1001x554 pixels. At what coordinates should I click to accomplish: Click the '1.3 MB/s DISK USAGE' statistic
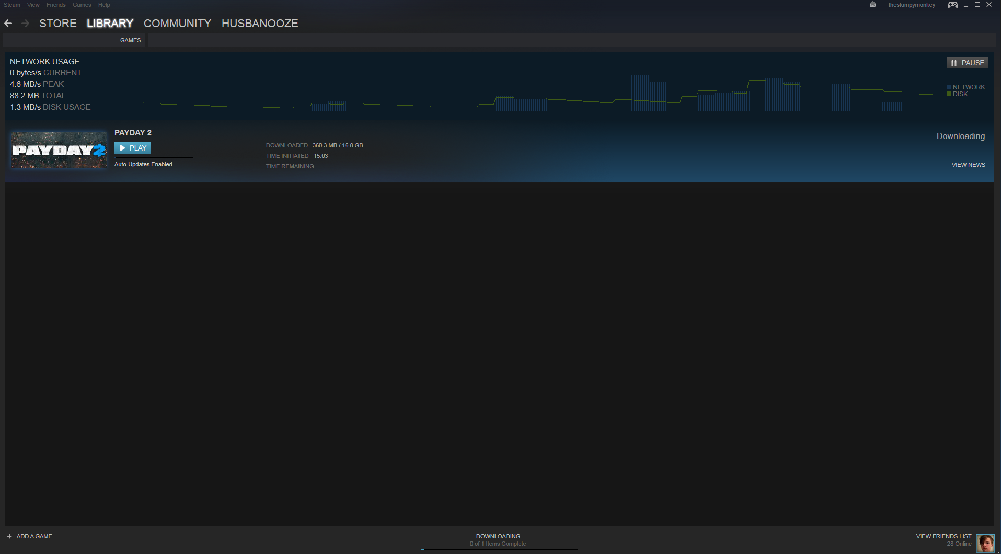click(x=50, y=107)
